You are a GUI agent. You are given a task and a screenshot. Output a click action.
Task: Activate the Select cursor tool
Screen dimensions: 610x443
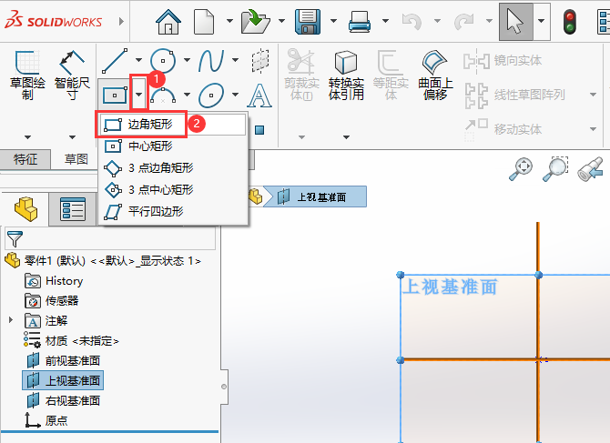tap(516, 21)
